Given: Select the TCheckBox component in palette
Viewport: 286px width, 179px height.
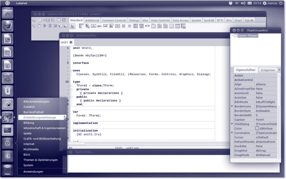Looking at the screenshot, I should tap(124, 26).
